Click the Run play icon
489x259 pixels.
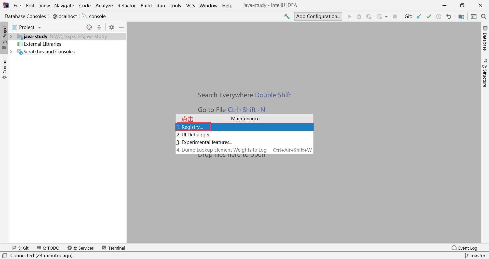tap(349, 17)
